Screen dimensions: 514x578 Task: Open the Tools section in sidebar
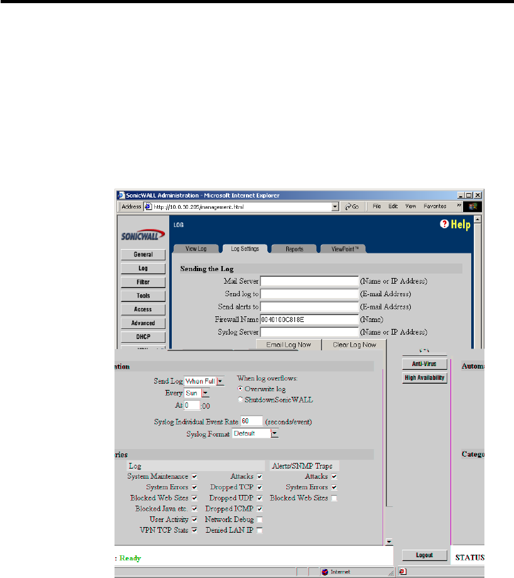(x=143, y=296)
